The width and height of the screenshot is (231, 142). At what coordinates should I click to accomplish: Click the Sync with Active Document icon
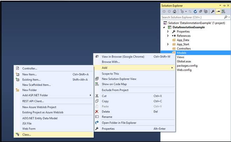coord(190,12)
